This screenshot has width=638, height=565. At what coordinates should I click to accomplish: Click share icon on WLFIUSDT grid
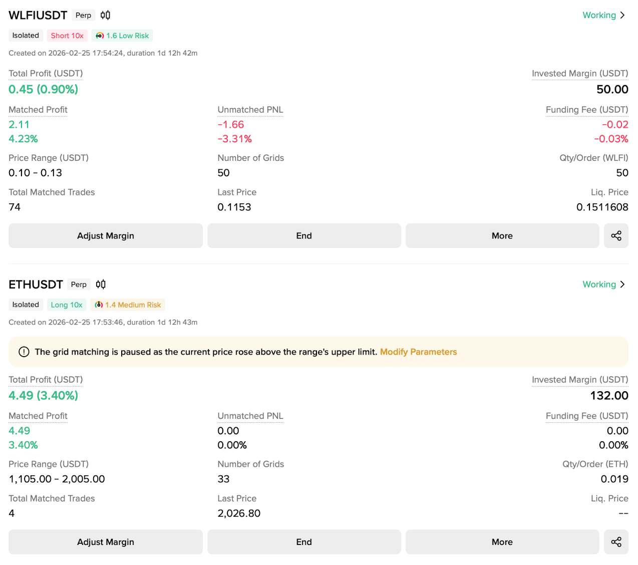tap(616, 236)
